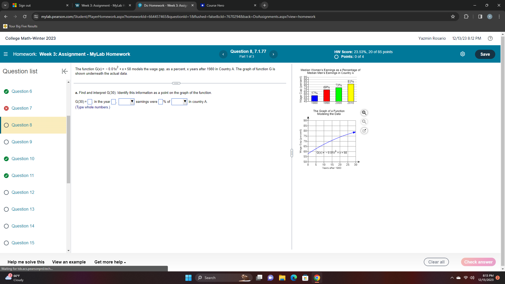Click Help me solve this
Screen dimensions: 505x284
26,262
